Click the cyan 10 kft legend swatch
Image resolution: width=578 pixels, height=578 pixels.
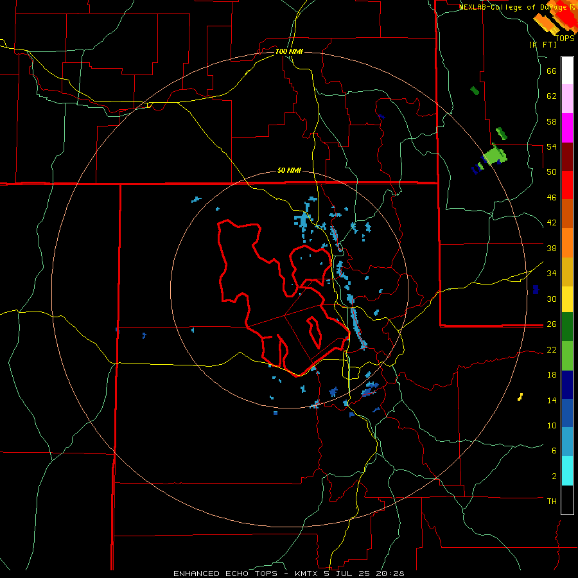[567, 471]
